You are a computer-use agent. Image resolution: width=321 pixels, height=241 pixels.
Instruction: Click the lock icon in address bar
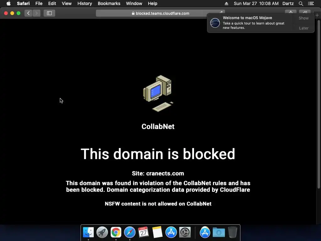pyautogui.click(x=133, y=13)
